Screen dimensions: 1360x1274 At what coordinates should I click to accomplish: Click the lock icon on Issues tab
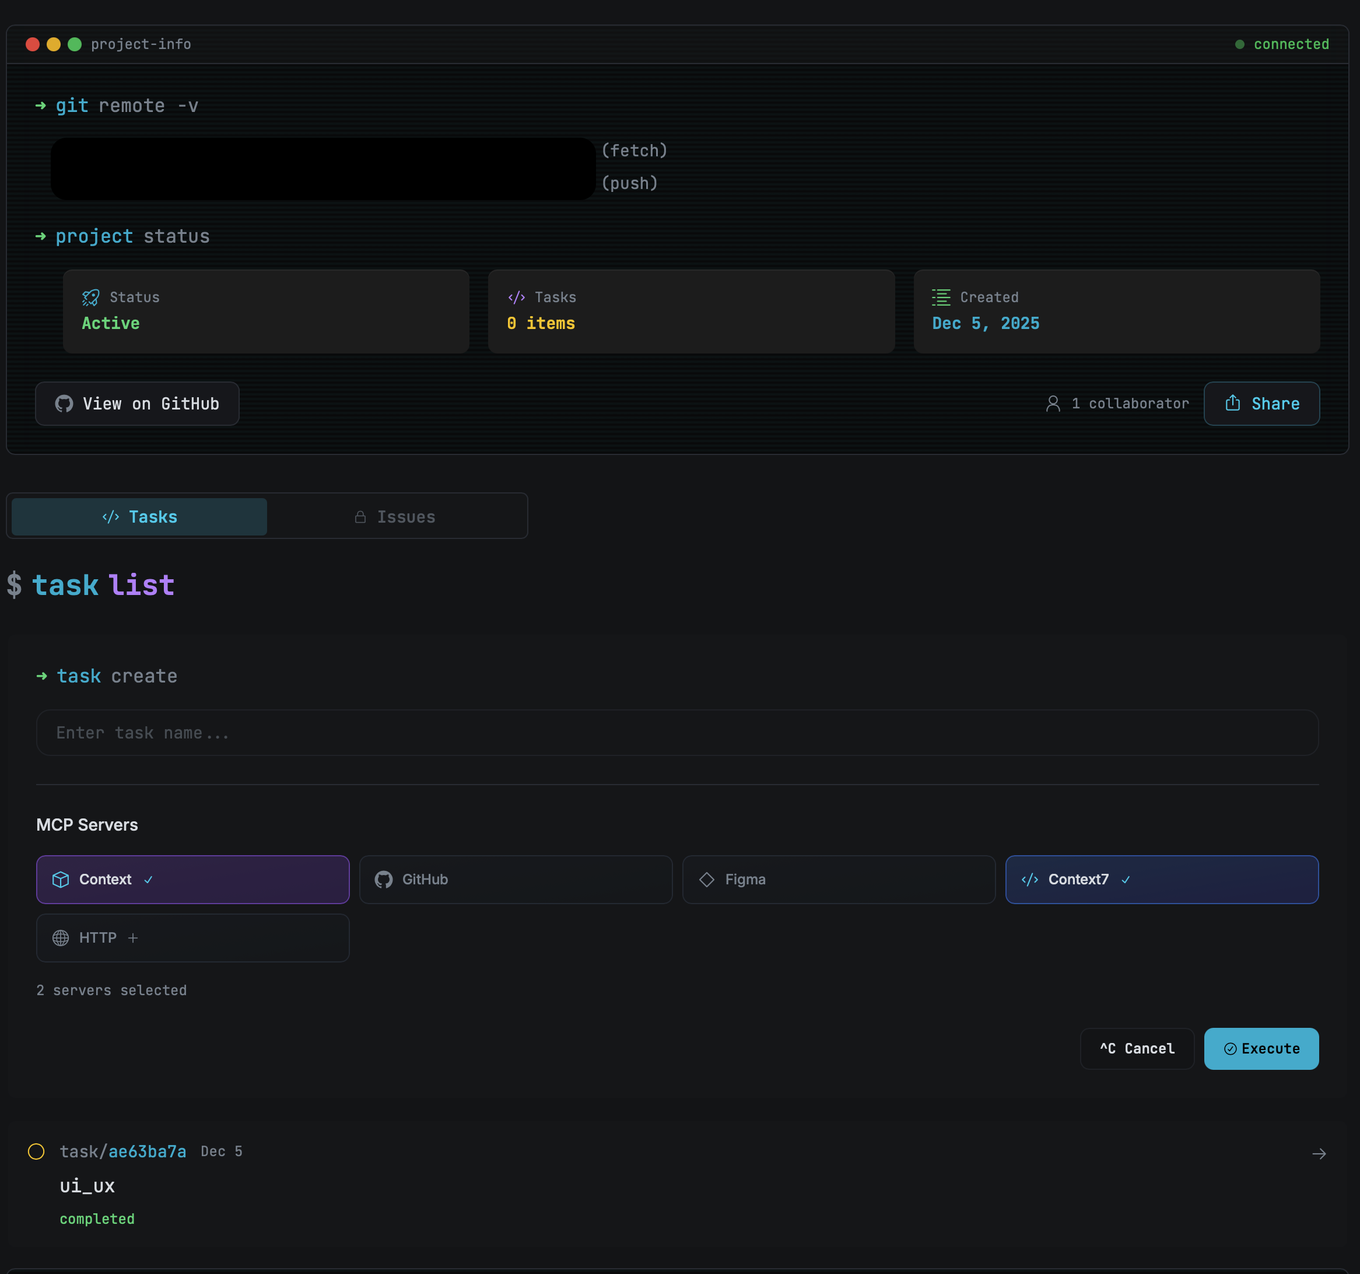[360, 517]
